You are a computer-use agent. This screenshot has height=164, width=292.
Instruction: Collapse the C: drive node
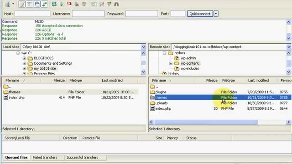point(18,53)
